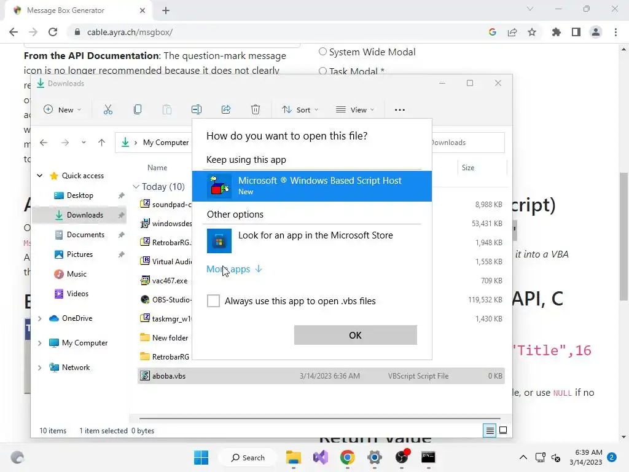Open the New dropdown in Explorer
The height and width of the screenshot is (472, 629).
click(62, 109)
